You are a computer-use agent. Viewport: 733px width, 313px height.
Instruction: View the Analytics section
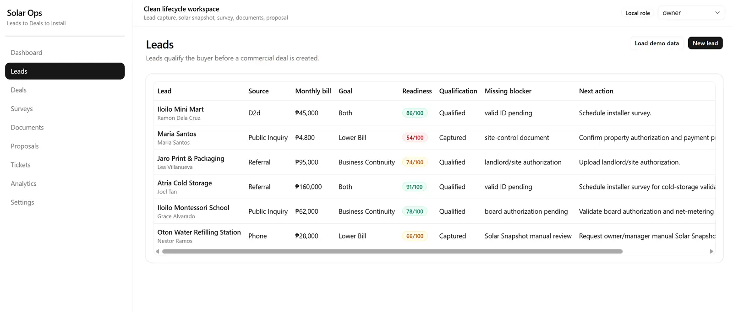(65, 184)
